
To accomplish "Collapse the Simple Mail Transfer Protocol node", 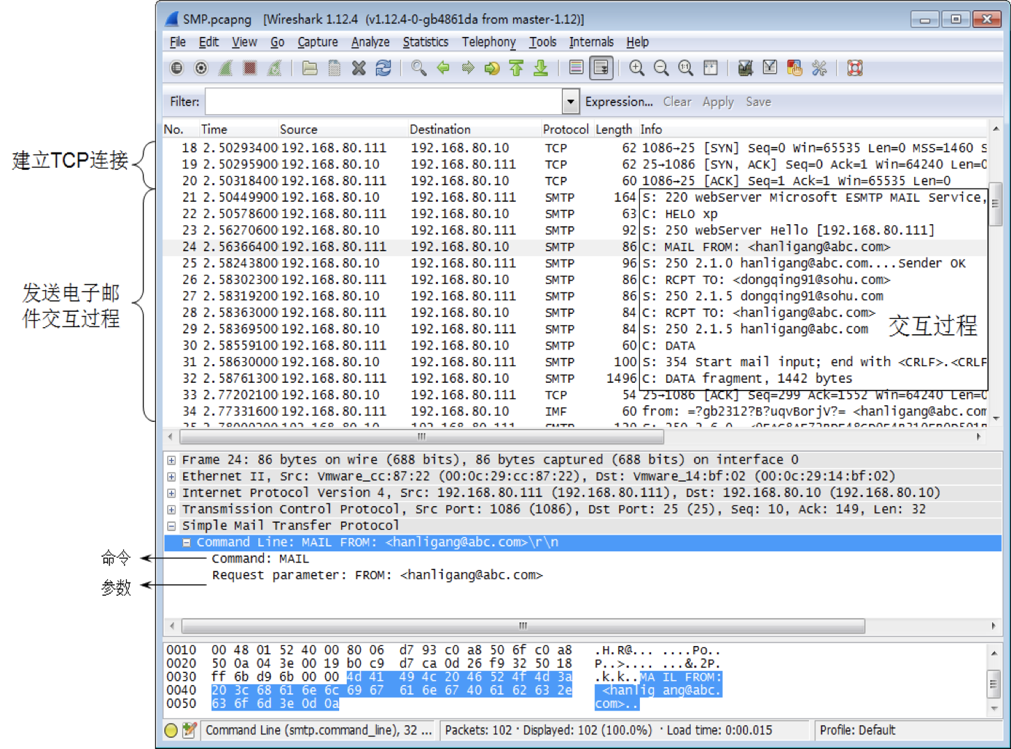I will [171, 526].
